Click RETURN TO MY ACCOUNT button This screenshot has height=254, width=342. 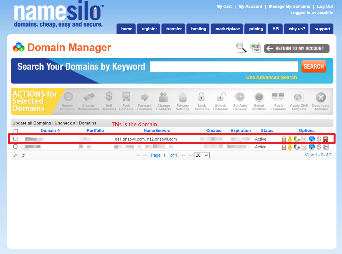click(x=297, y=48)
